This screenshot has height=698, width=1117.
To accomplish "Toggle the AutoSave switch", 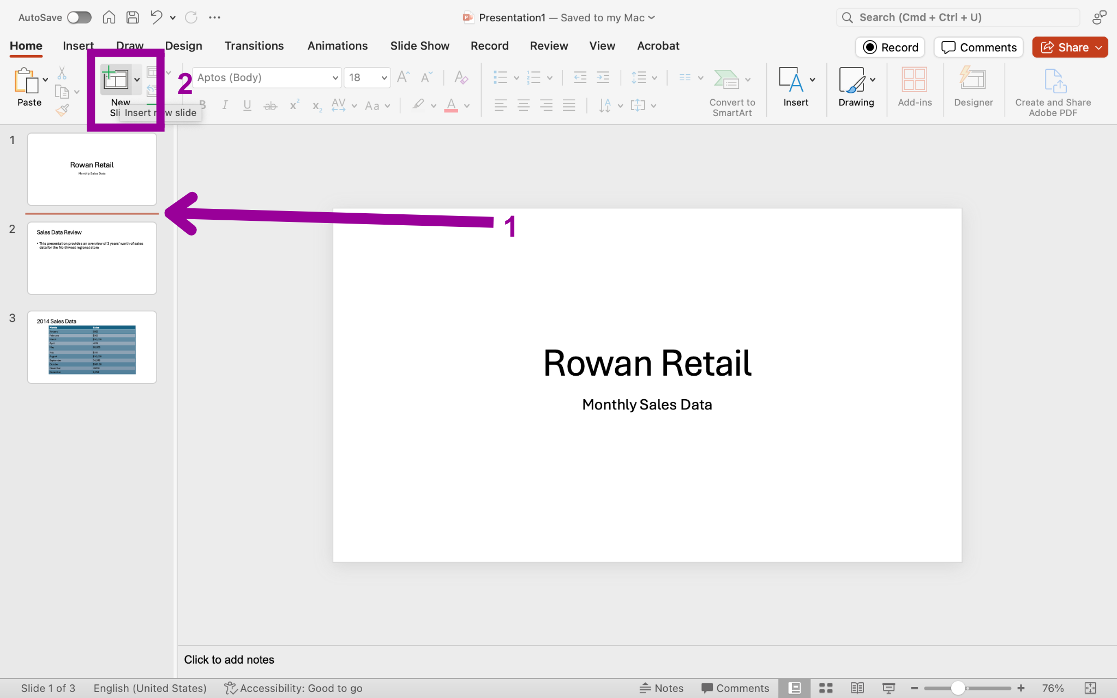I will click(x=79, y=17).
